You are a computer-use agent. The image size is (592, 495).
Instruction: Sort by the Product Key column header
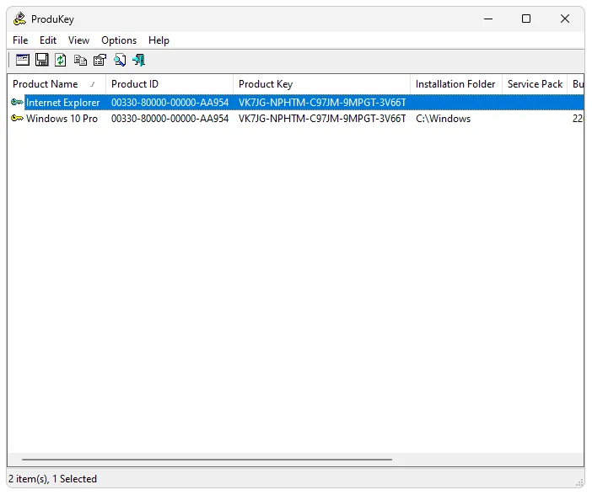click(x=321, y=84)
